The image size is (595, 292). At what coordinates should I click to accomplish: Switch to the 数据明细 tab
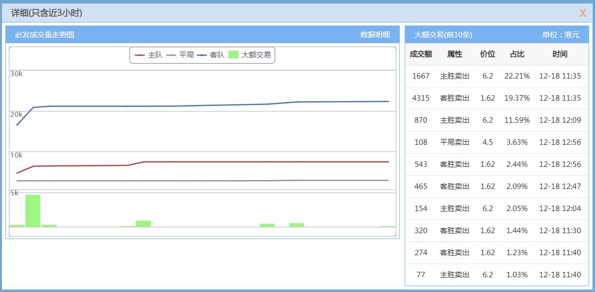tap(375, 35)
